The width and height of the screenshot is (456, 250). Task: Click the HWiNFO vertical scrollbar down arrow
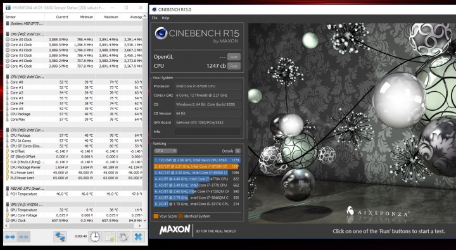point(144,221)
